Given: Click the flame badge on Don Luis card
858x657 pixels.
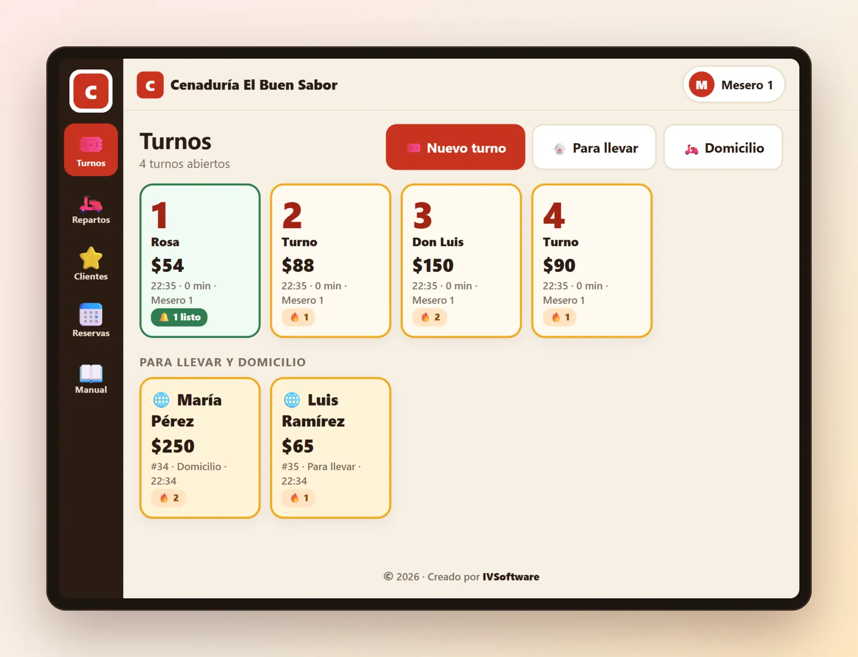Looking at the screenshot, I should click(x=430, y=317).
